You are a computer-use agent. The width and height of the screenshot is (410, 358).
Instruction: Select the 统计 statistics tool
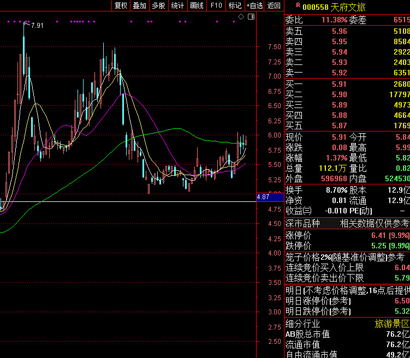pos(177,5)
